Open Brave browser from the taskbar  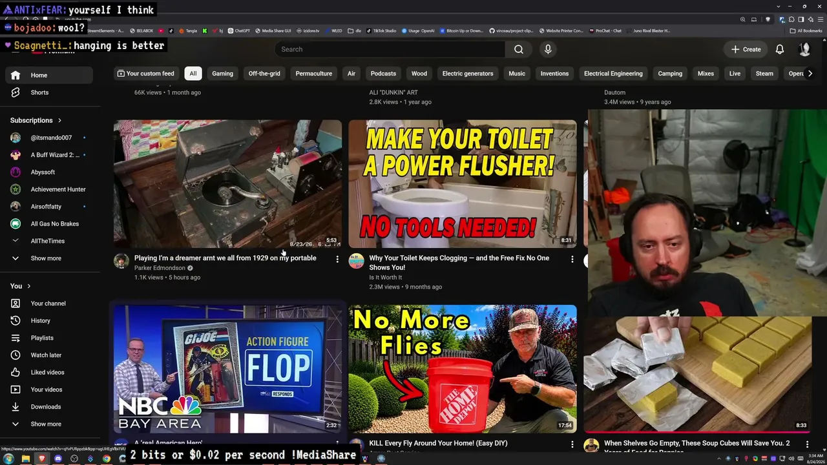42,459
